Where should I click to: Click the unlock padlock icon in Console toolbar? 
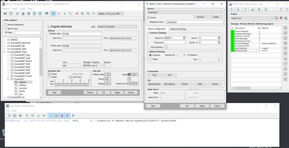coord(238,9)
